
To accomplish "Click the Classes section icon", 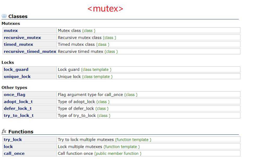I will pos(4,16).
